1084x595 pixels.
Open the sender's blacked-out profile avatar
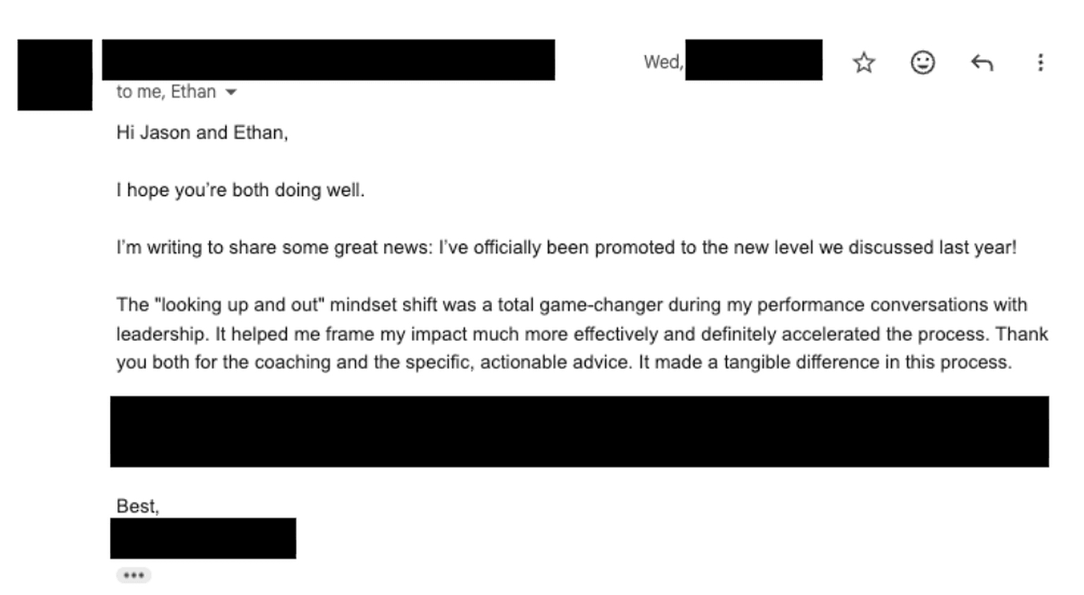[x=55, y=75]
